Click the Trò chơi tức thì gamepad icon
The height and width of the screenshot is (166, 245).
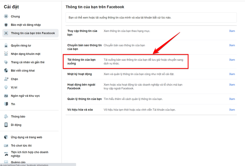click(x=6, y=145)
